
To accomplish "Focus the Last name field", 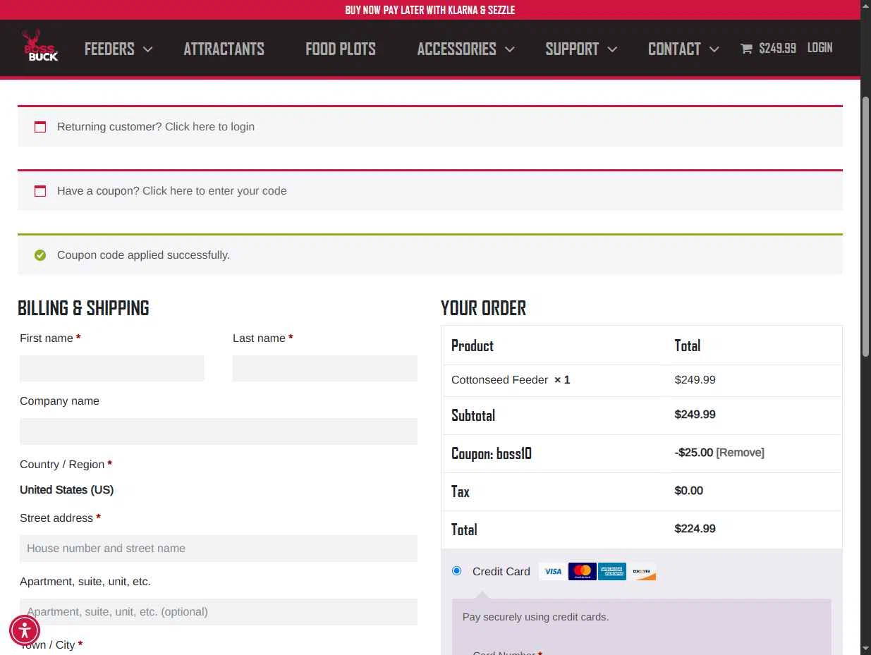I will (325, 369).
